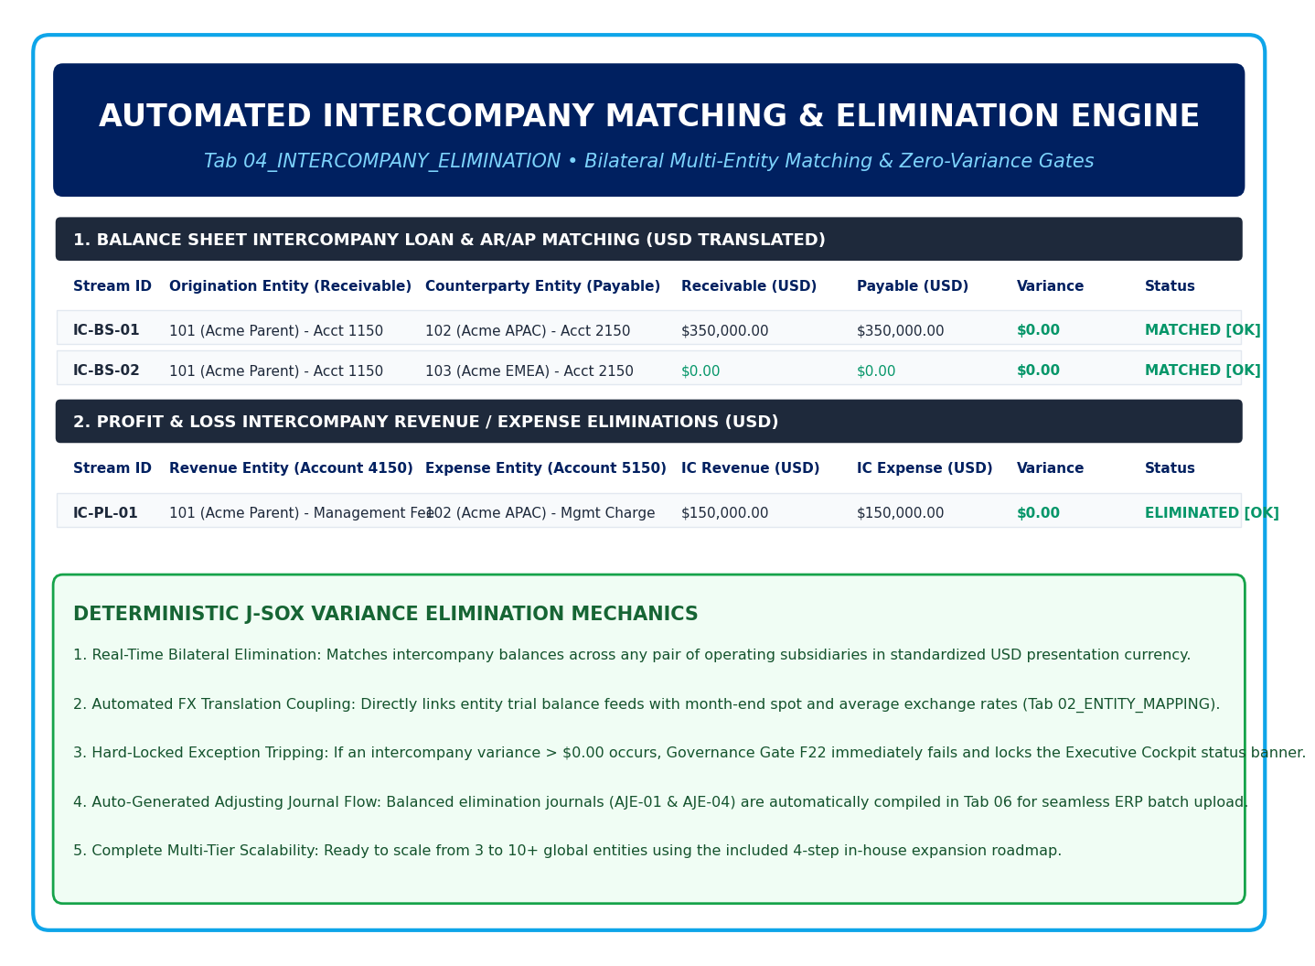Click the $350,000.00 receivable value

(724, 331)
